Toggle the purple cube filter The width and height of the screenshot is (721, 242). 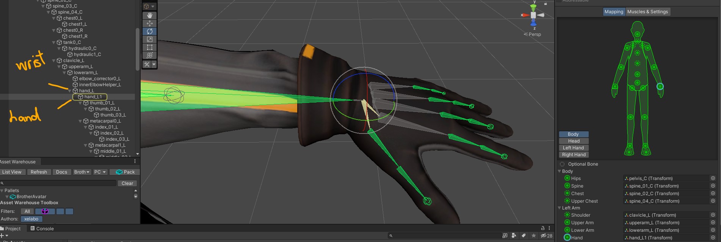pos(45,211)
